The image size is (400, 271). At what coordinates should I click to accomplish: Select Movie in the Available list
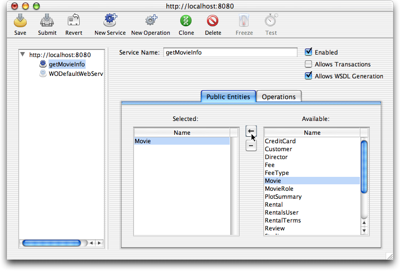312,180
